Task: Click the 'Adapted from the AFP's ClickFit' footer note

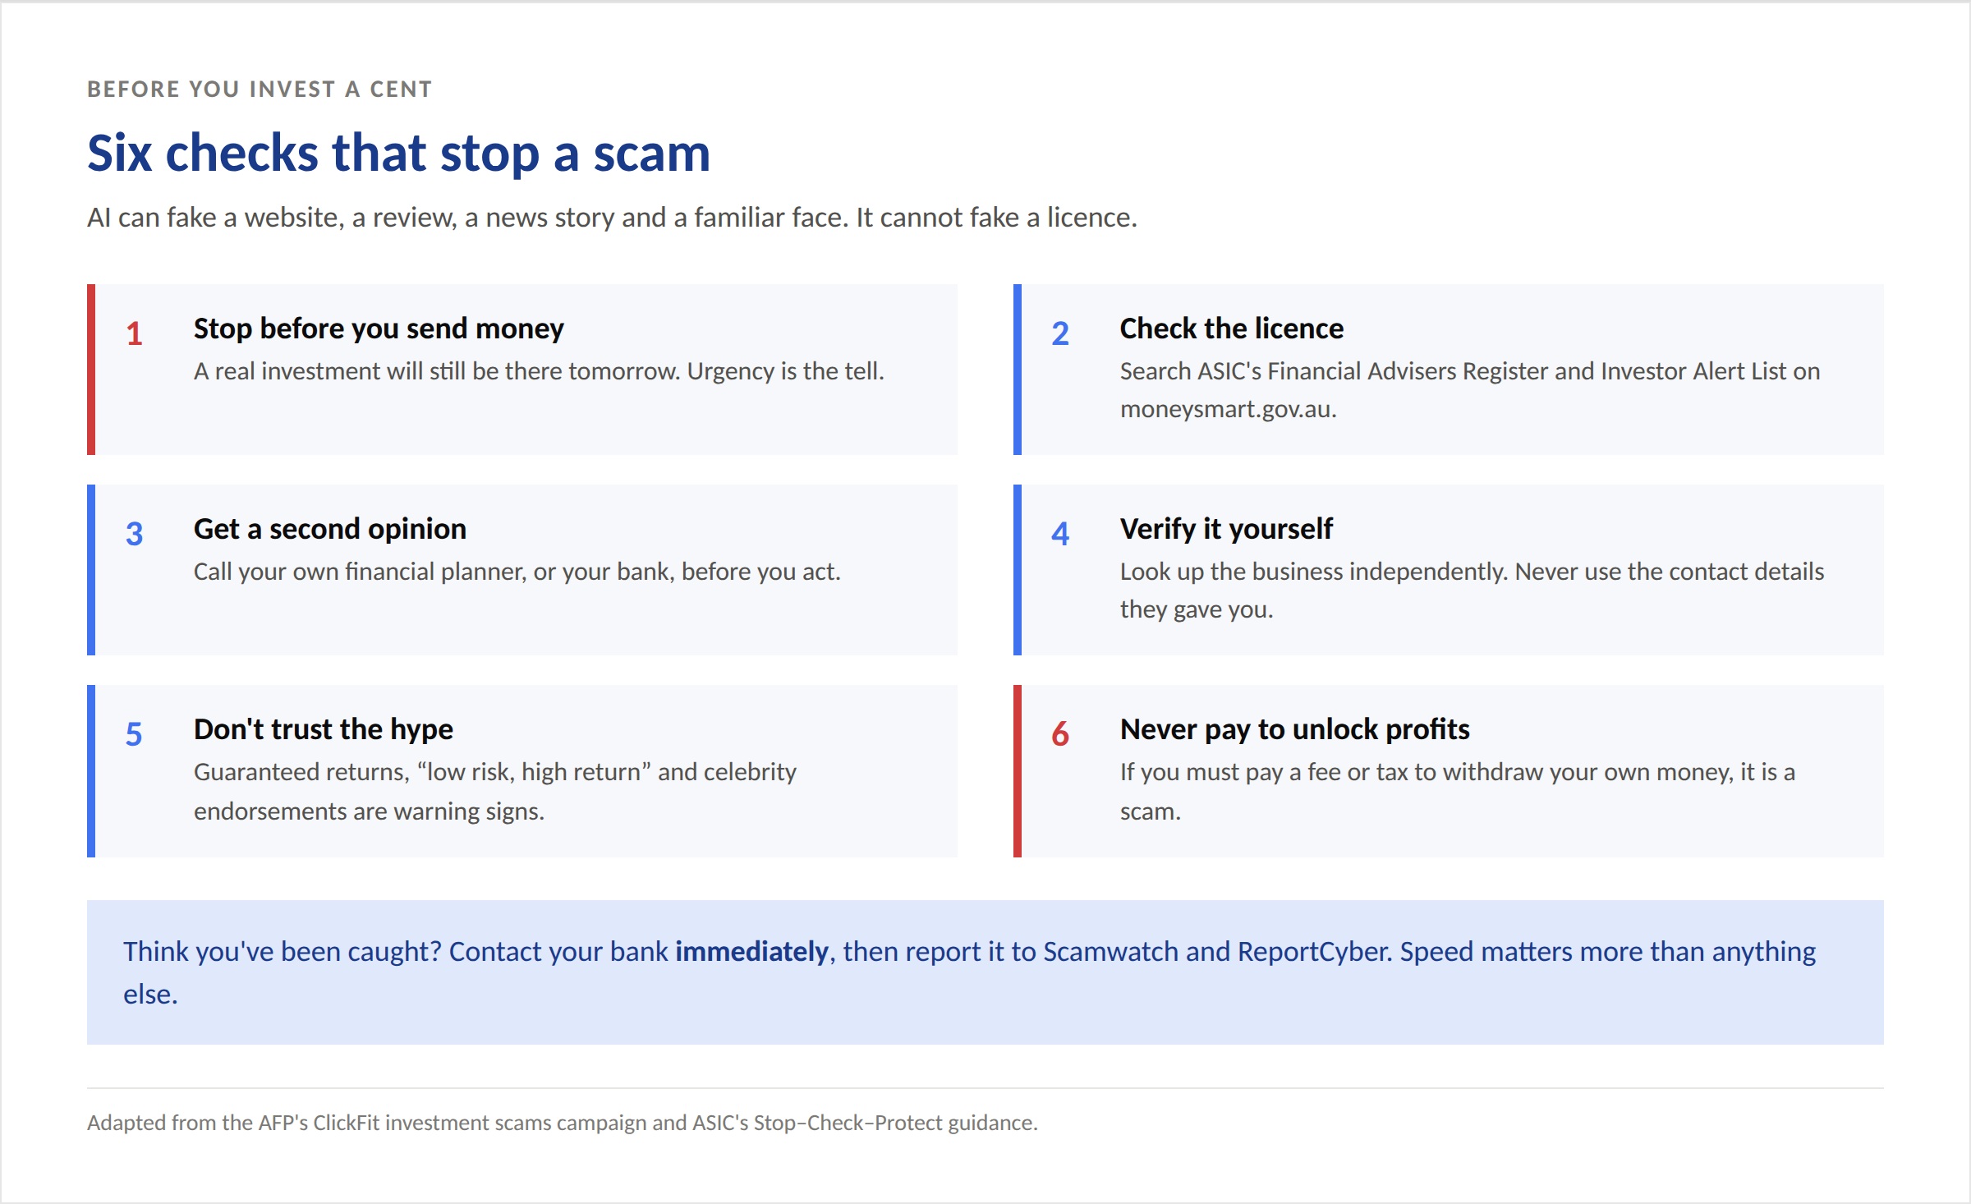Action: [563, 1123]
